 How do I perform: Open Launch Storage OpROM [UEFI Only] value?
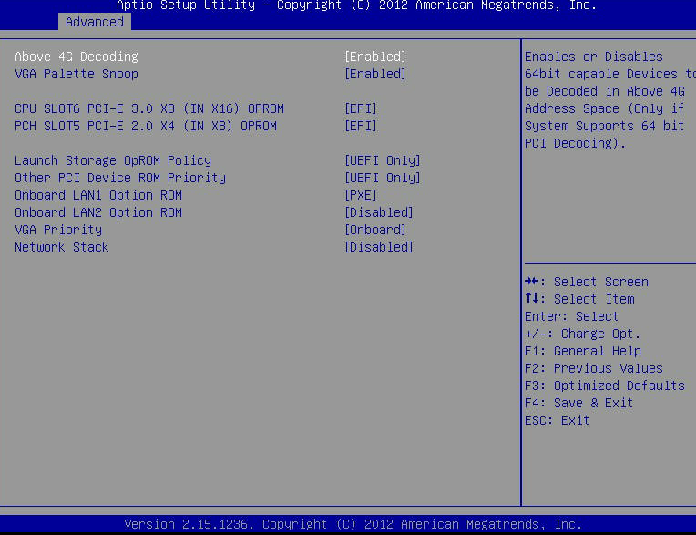coord(383,160)
